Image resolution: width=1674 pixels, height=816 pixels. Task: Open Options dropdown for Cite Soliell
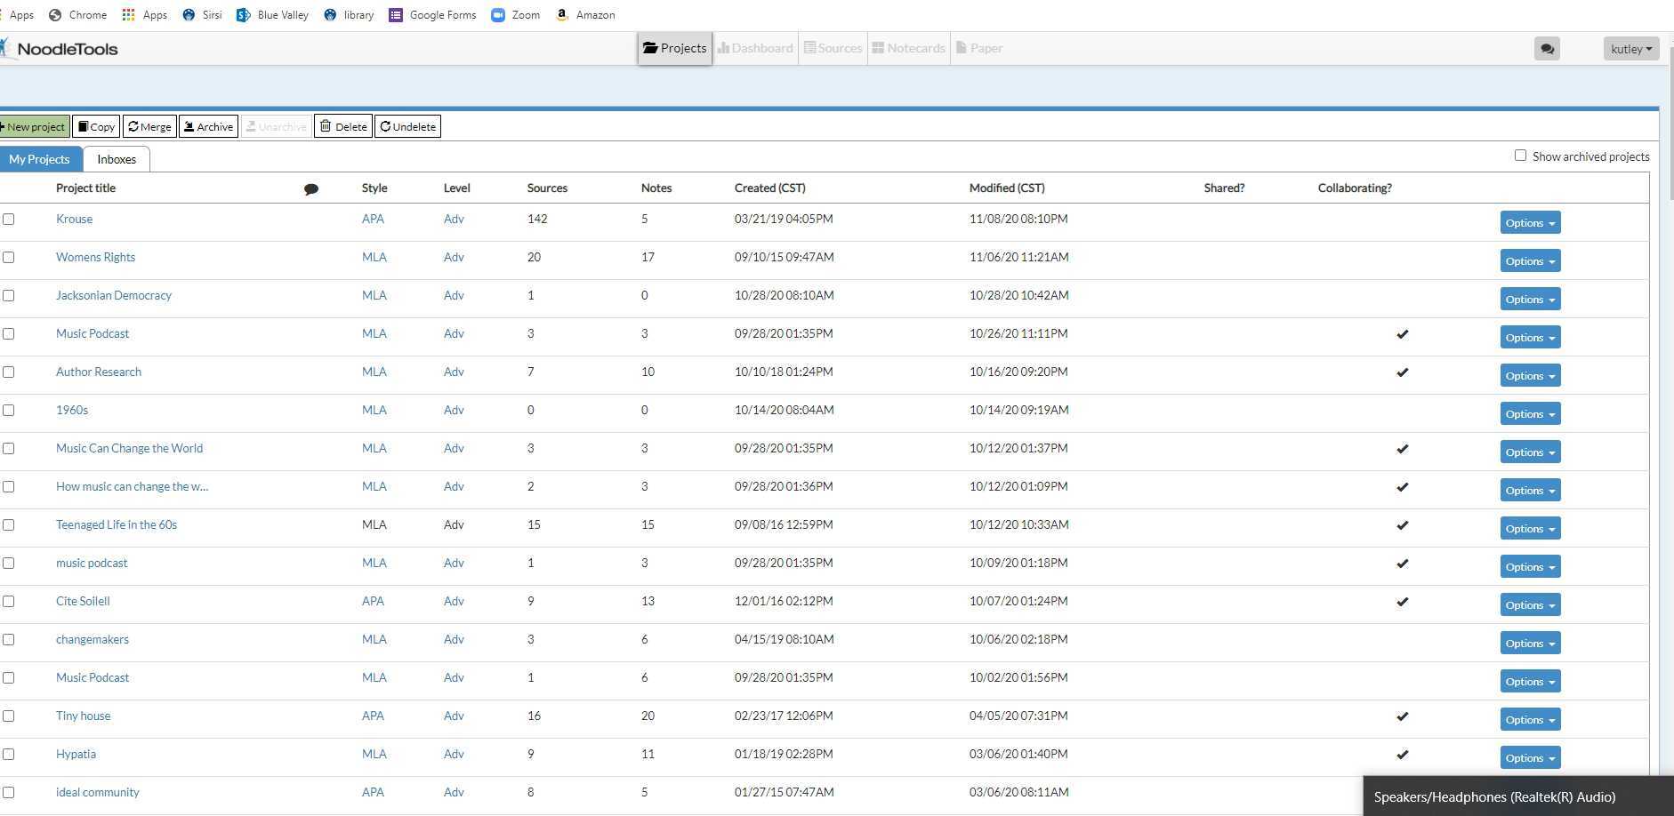1529,605
